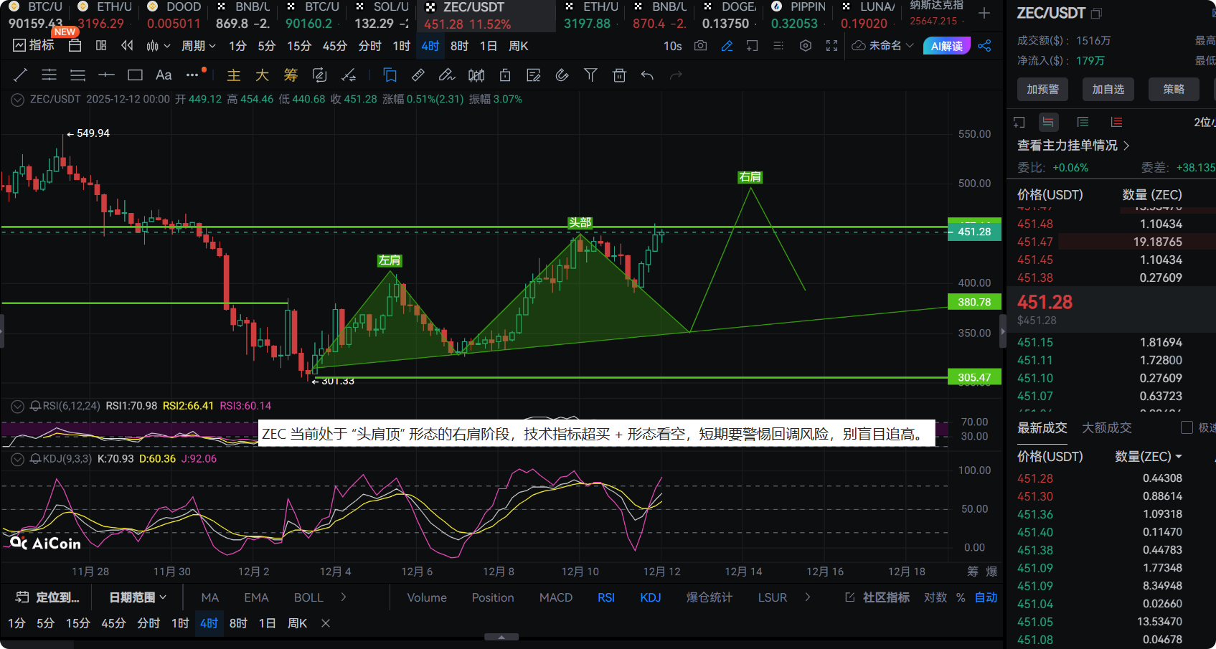This screenshot has width=1216, height=649.
Task: Expand the 日期范围 date range dropdown
Action: 138,597
